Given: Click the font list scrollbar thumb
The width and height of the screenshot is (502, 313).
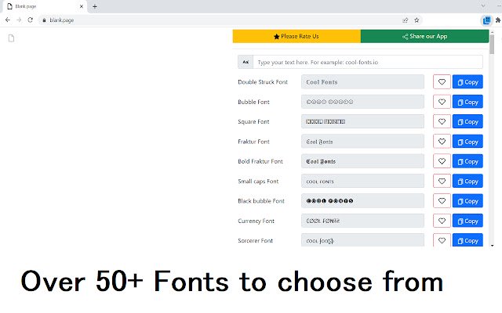Looking at the screenshot, I should (x=492, y=44).
